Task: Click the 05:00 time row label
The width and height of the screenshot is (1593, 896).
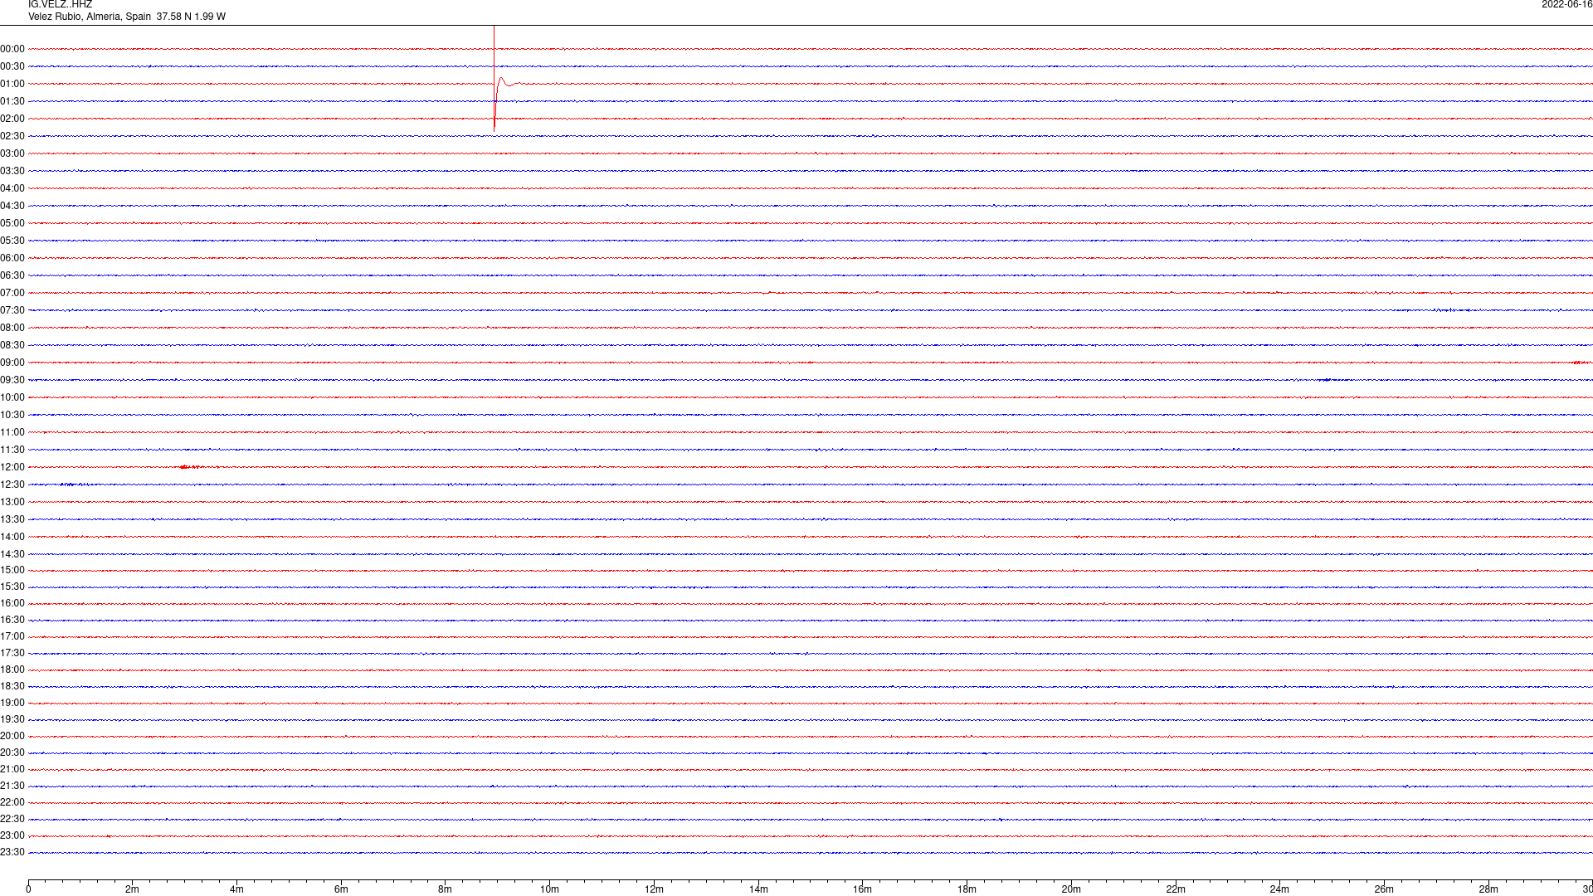Action: (x=12, y=223)
